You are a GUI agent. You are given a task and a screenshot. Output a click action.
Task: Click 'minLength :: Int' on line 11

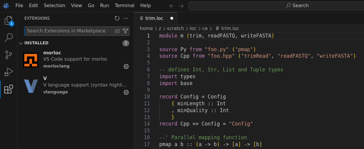click(x=201, y=103)
